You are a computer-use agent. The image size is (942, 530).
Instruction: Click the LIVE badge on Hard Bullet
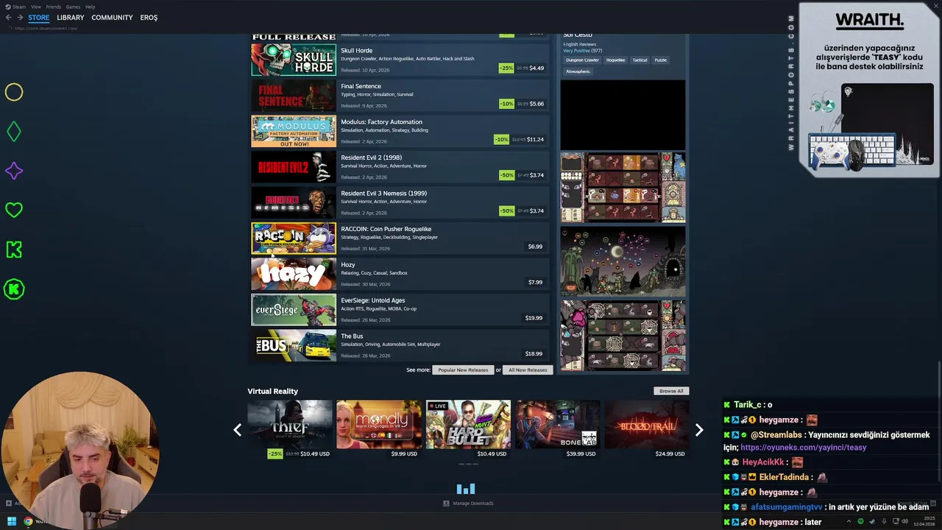[x=438, y=406]
